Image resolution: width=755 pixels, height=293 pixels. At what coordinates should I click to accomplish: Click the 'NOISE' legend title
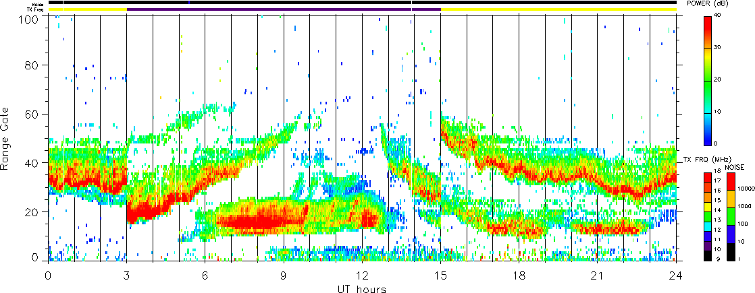[x=734, y=167]
